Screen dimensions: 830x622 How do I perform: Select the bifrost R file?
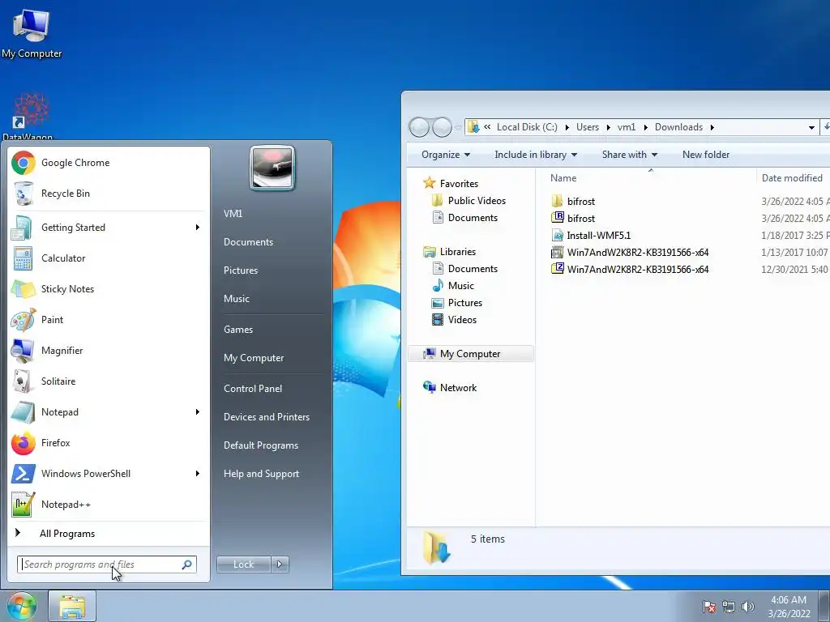tap(580, 219)
